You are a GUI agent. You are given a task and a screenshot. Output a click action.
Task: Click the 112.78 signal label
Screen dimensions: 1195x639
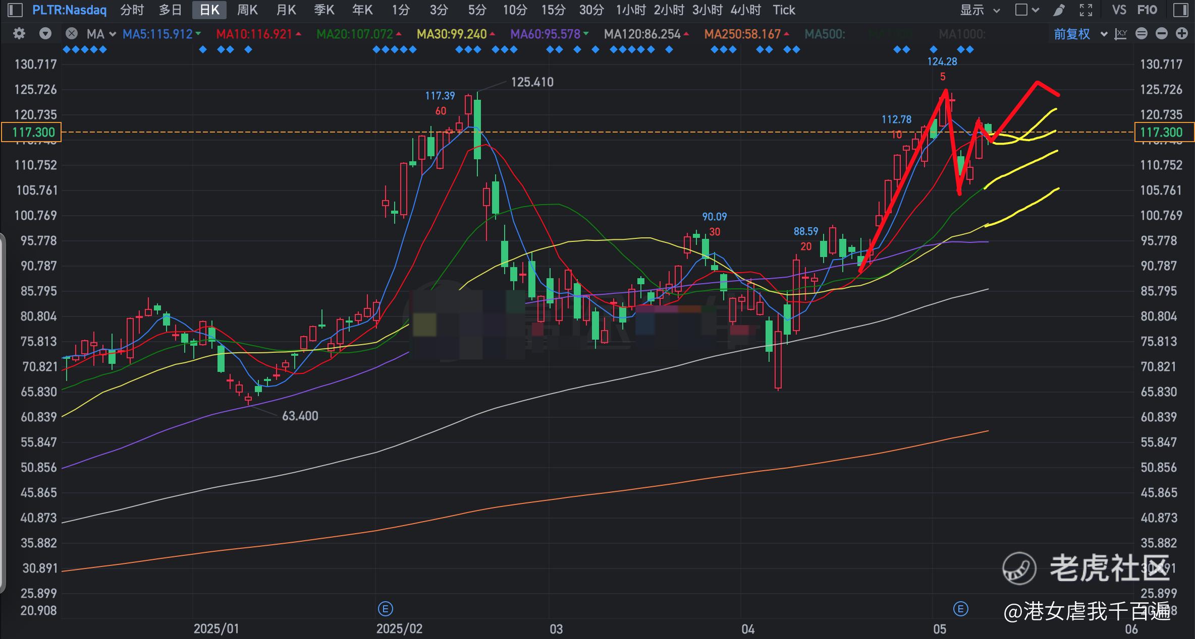[x=897, y=119]
